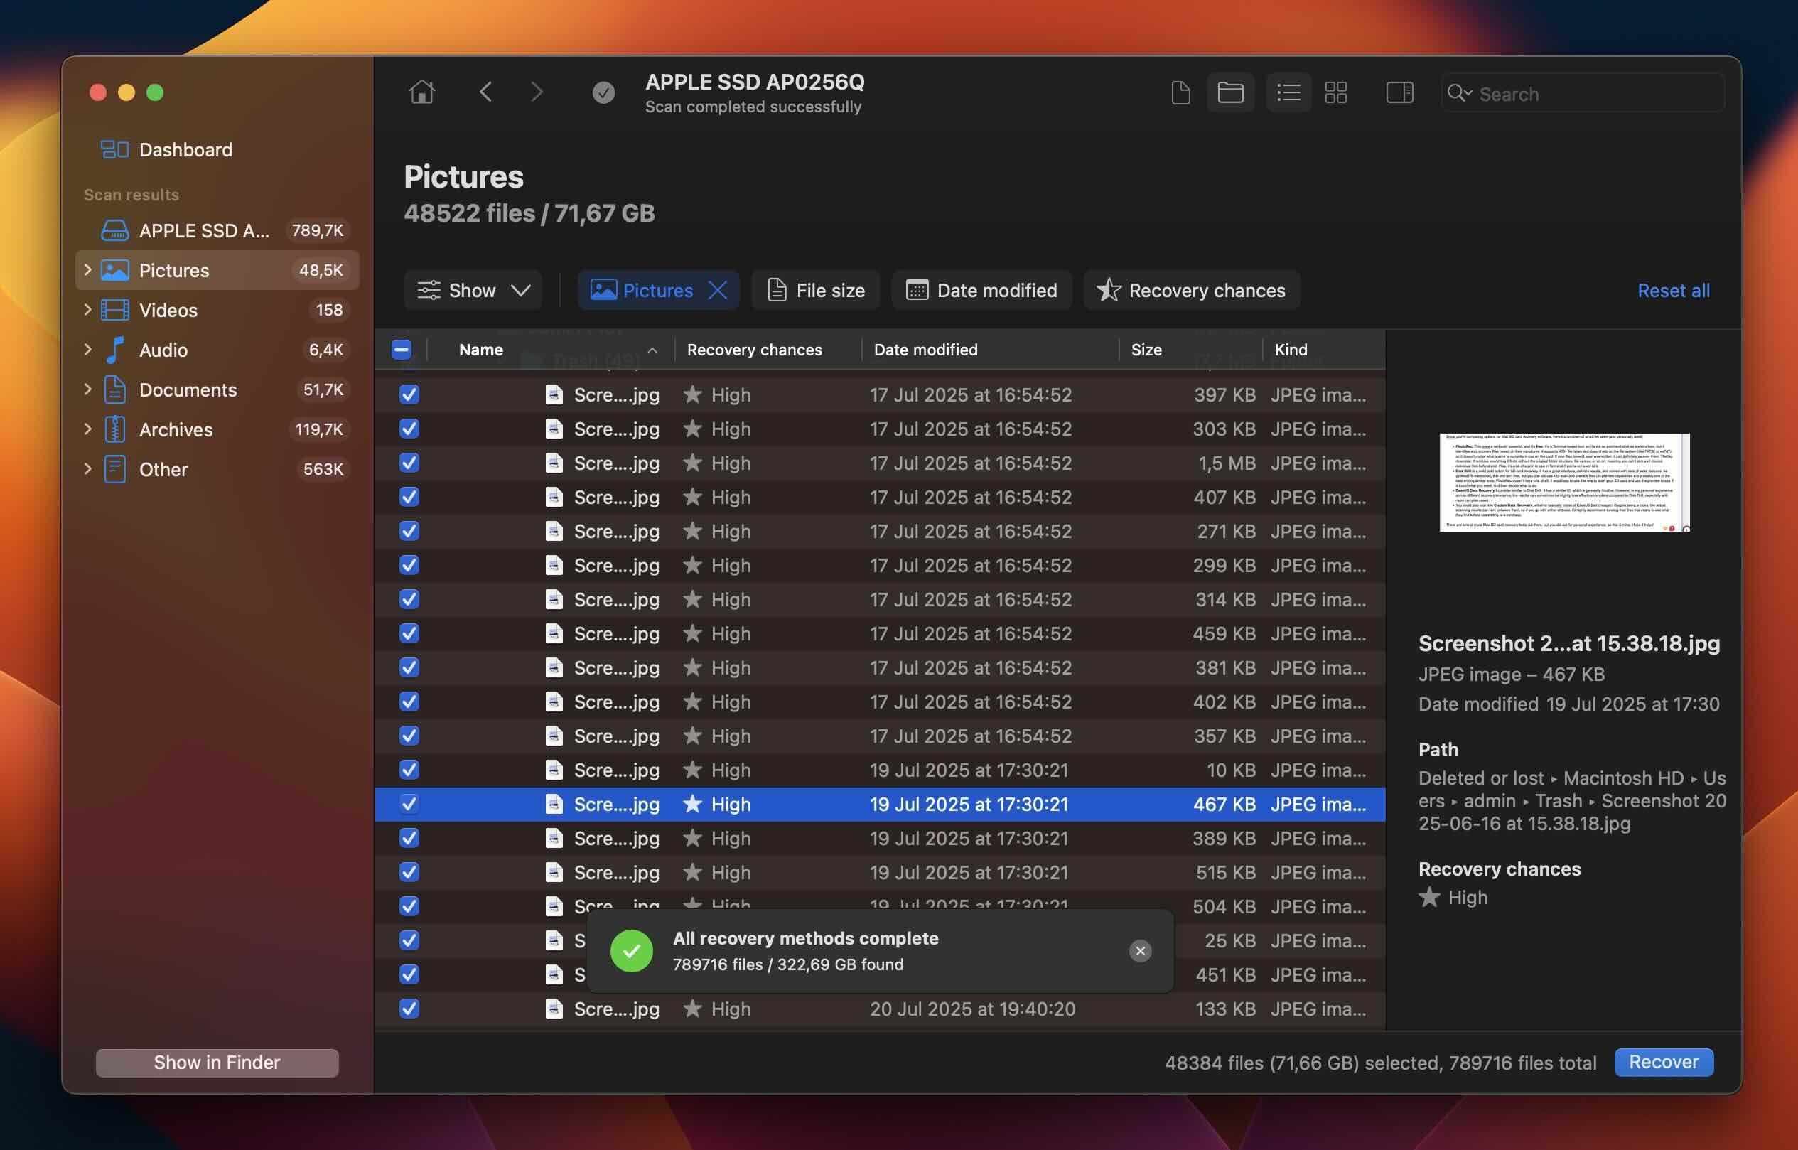Select the Pictures category in sidebar
Viewport: 1798px width, 1150px height.
[x=218, y=269]
